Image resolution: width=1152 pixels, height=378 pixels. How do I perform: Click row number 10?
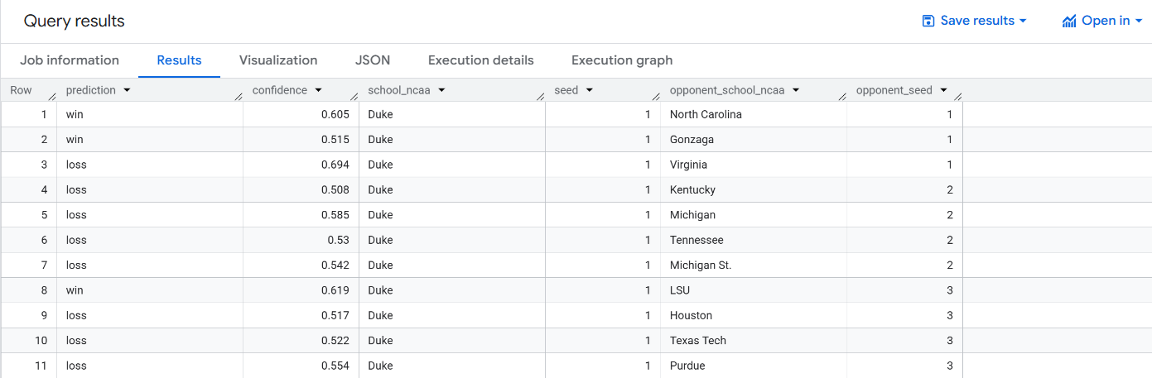(x=41, y=341)
